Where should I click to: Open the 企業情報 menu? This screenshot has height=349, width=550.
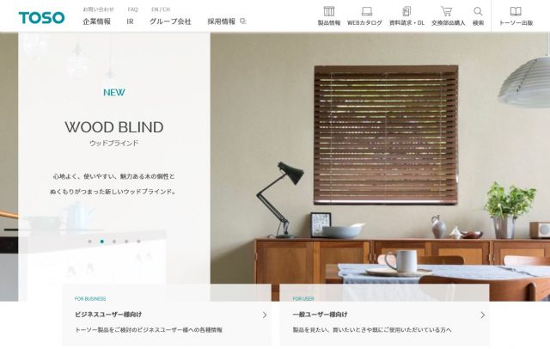pyautogui.click(x=96, y=21)
